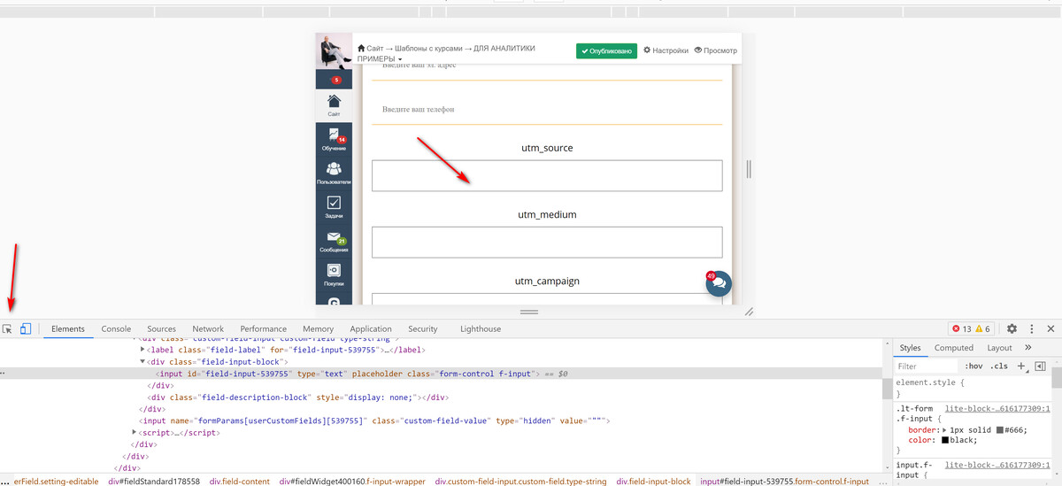Open the Styles pane tab
The height and width of the screenshot is (486, 1062).
[x=911, y=348]
